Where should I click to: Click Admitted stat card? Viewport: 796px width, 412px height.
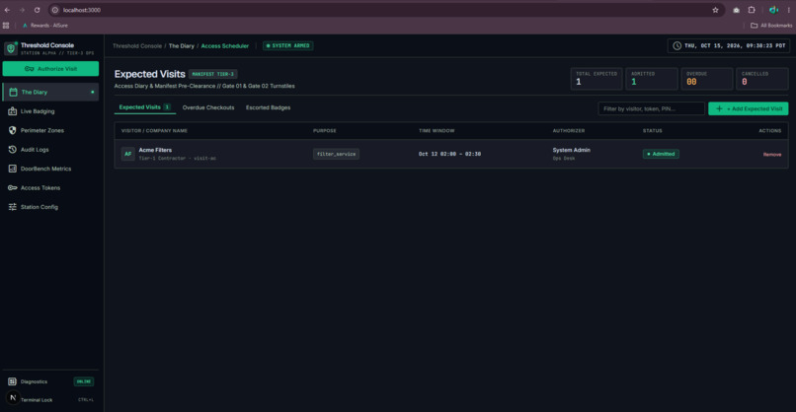tap(652, 79)
